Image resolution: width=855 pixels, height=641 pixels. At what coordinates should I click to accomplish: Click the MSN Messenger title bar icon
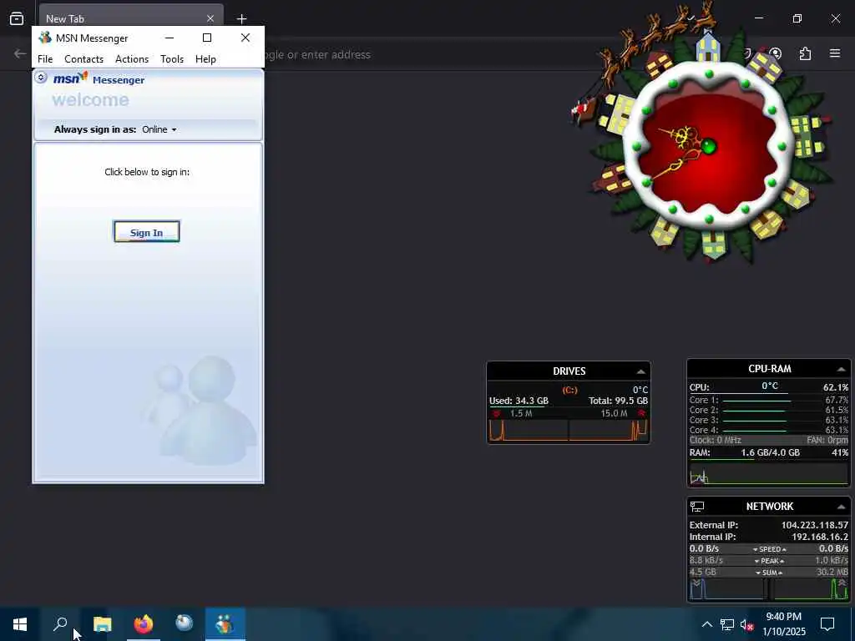45,38
